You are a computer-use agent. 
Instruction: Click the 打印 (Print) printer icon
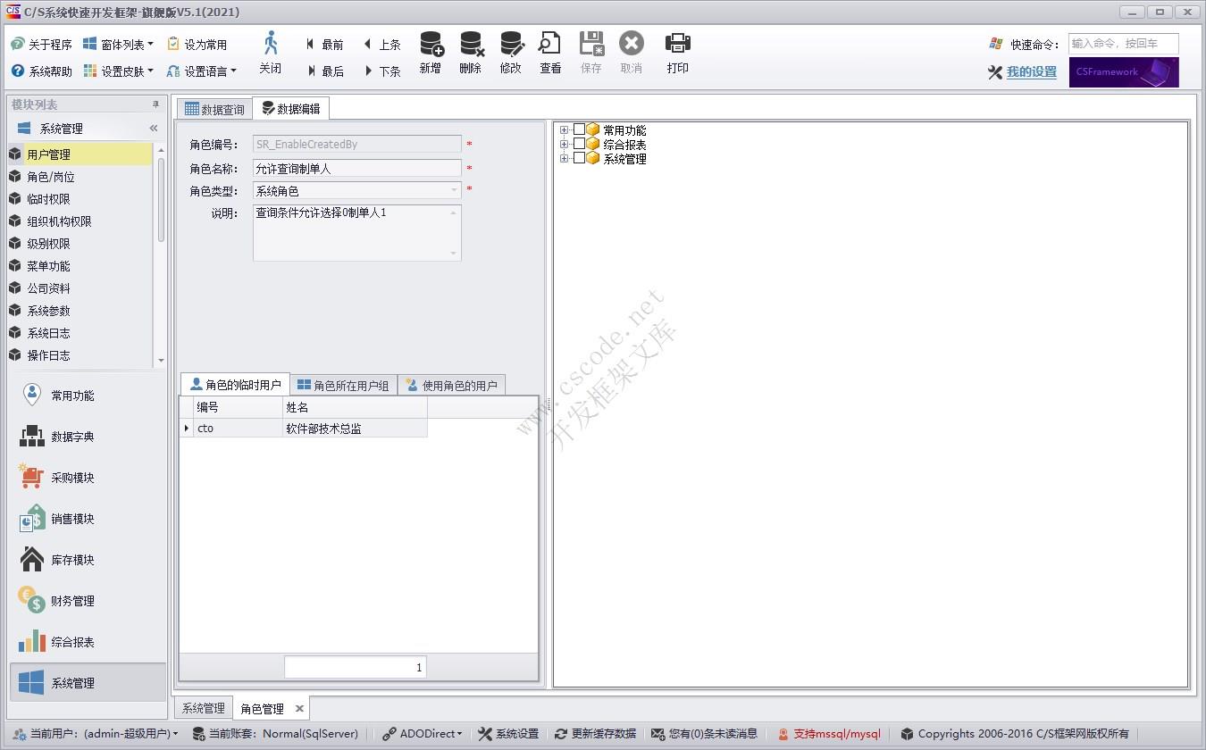pyautogui.click(x=678, y=45)
